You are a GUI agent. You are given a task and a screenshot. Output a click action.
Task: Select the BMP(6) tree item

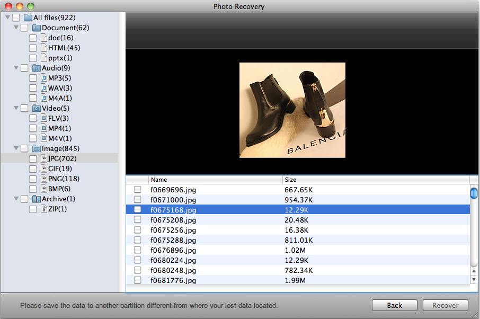point(59,189)
